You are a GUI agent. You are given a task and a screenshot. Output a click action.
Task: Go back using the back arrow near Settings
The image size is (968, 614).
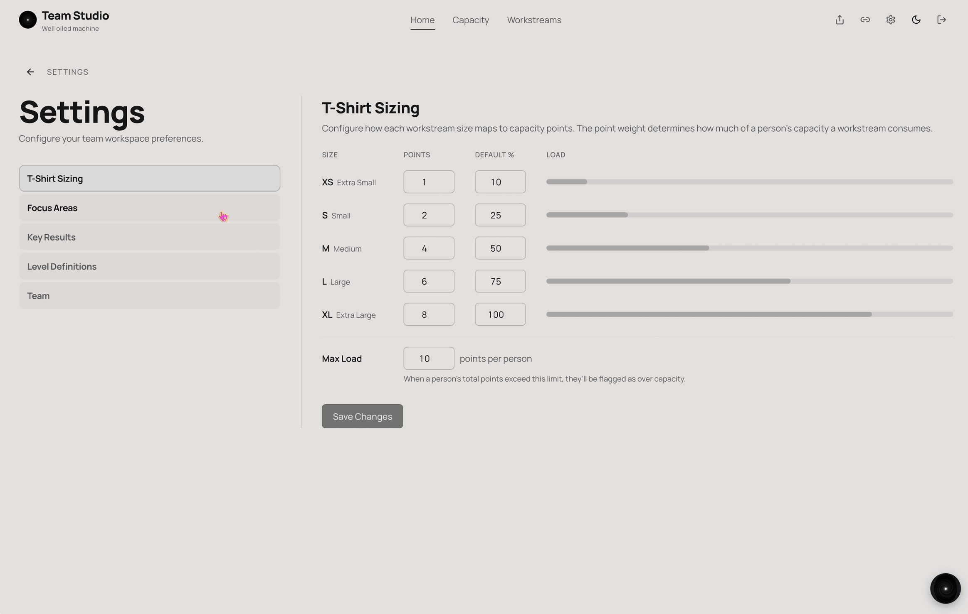(x=30, y=71)
